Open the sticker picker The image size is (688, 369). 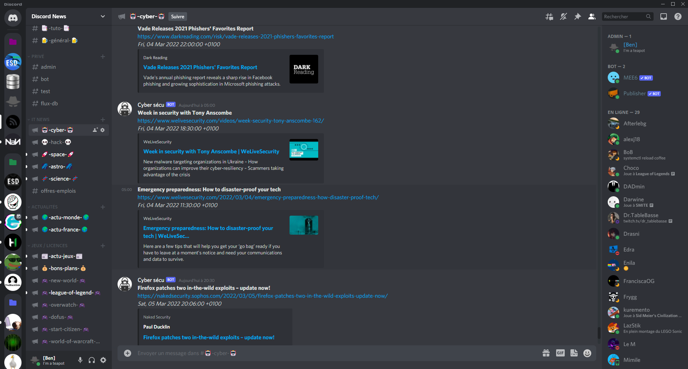click(x=574, y=353)
